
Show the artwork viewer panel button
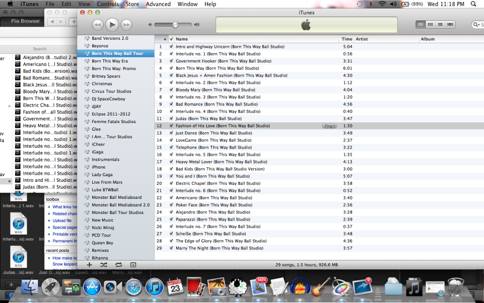click(133, 265)
